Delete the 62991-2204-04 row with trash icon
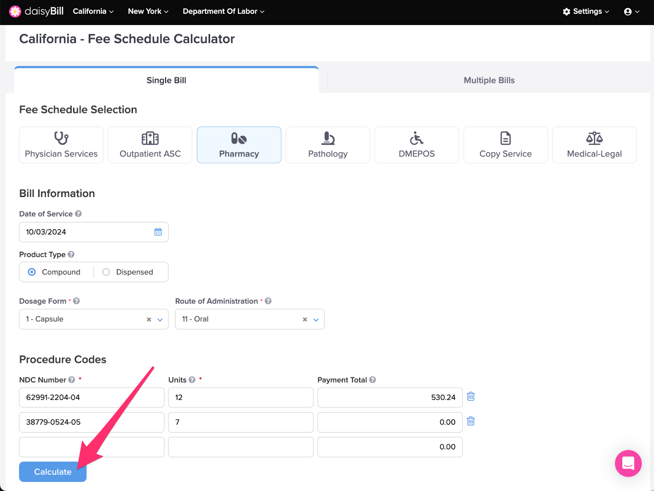 pos(471,397)
